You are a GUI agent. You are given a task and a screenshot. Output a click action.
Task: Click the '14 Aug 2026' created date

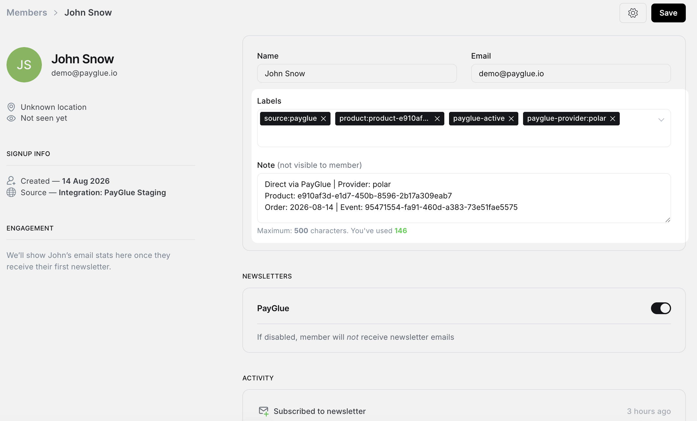click(86, 181)
